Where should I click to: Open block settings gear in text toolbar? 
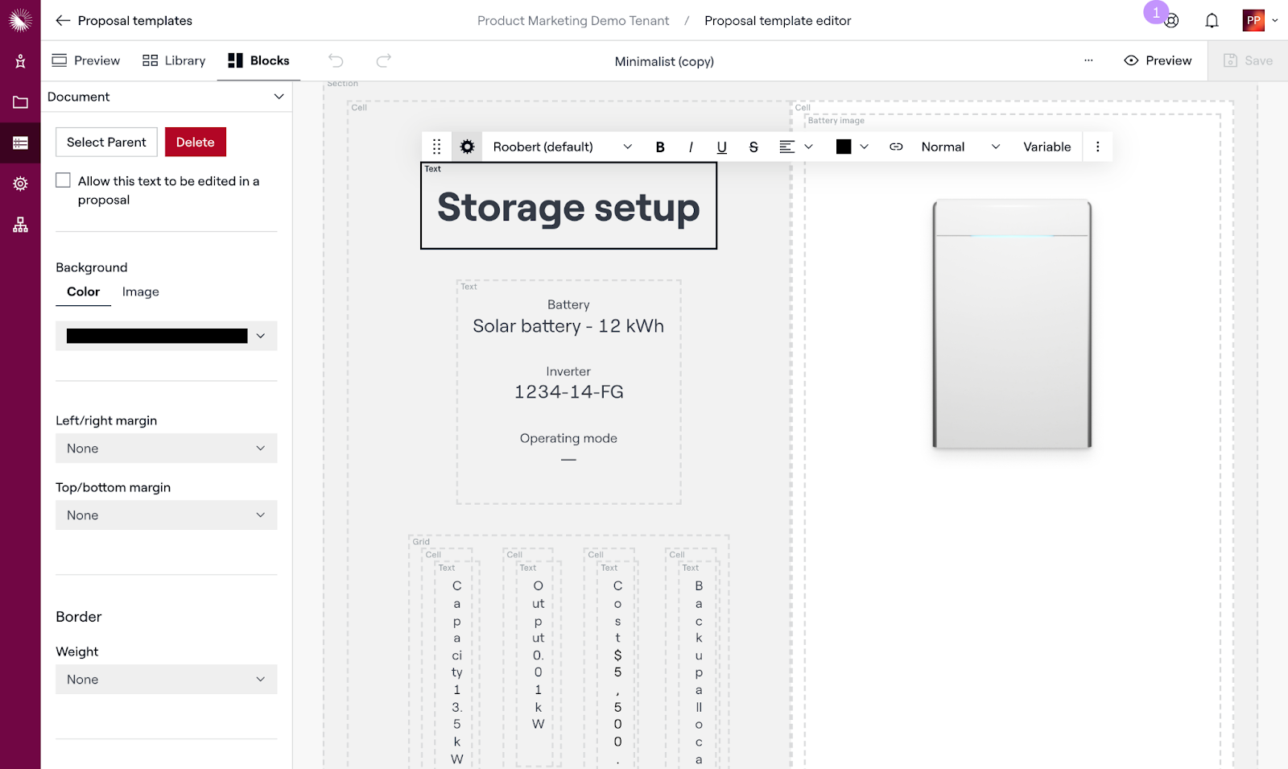(467, 147)
